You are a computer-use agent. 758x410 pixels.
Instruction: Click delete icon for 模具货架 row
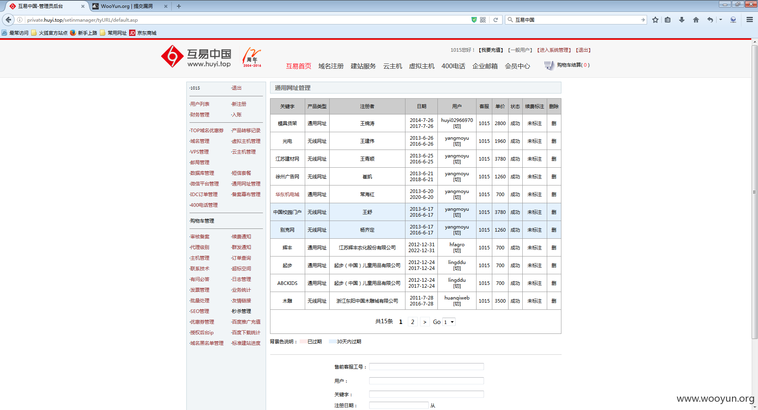pos(554,124)
